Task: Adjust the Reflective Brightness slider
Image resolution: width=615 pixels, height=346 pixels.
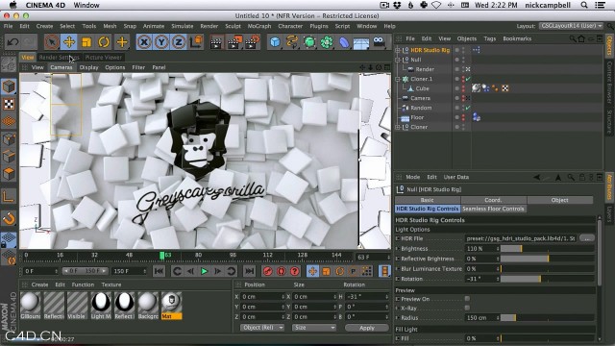Action: click(x=547, y=259)
